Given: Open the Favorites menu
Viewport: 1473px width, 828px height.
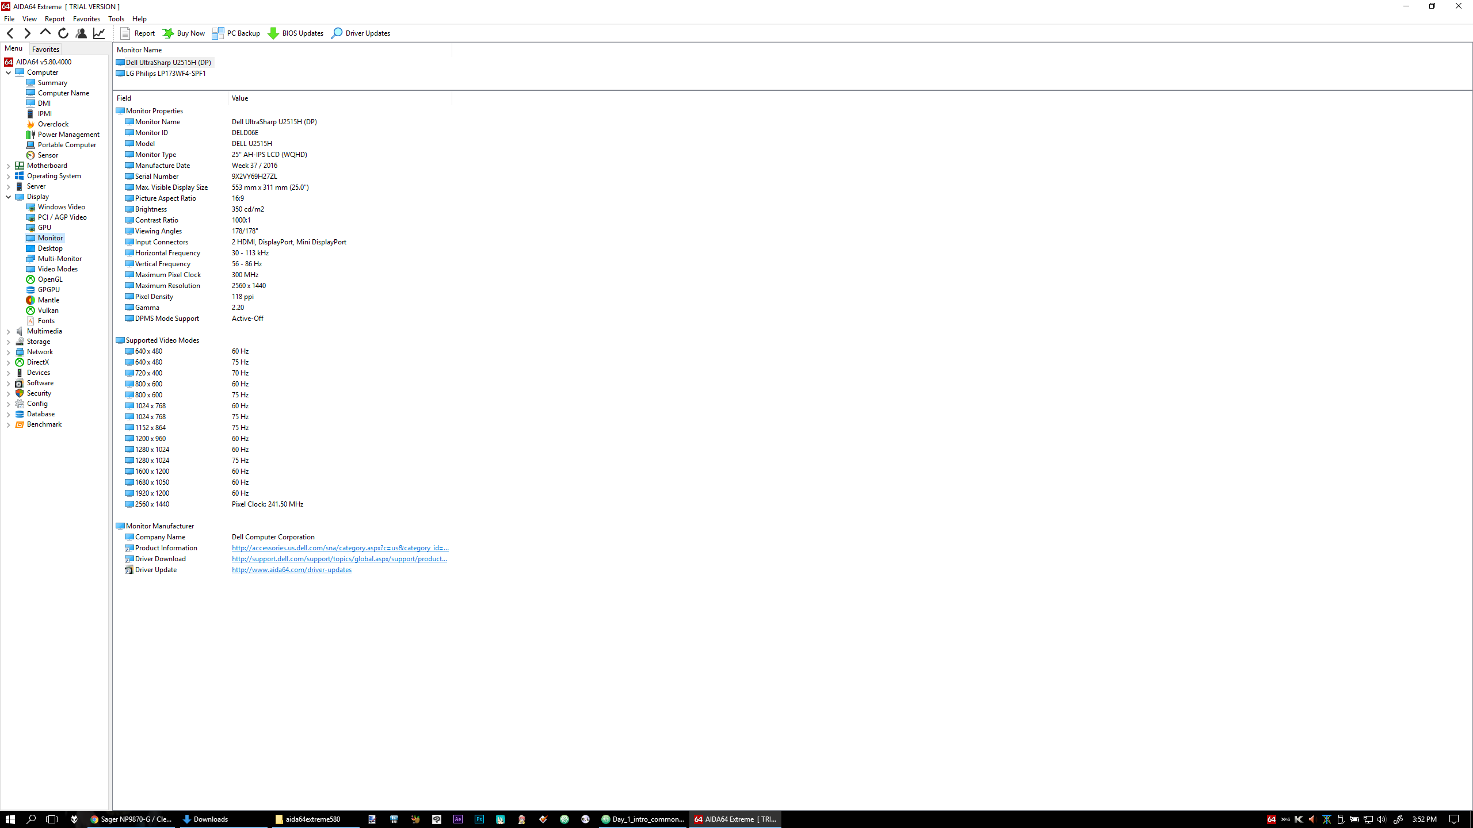Looking at the screenshot, I should pyautogui.click(x=86, y=18).
